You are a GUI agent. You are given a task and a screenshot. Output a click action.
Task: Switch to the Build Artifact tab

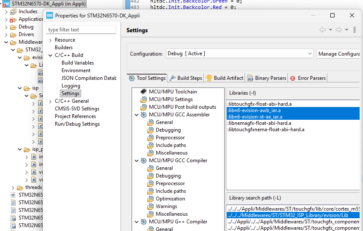(224, 78)
